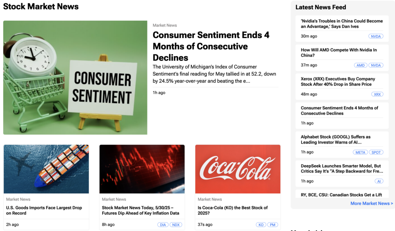The height and width of the screenshot is (231, 395).
Task: Click the '8h ago' timestamp
Action: 108,224
